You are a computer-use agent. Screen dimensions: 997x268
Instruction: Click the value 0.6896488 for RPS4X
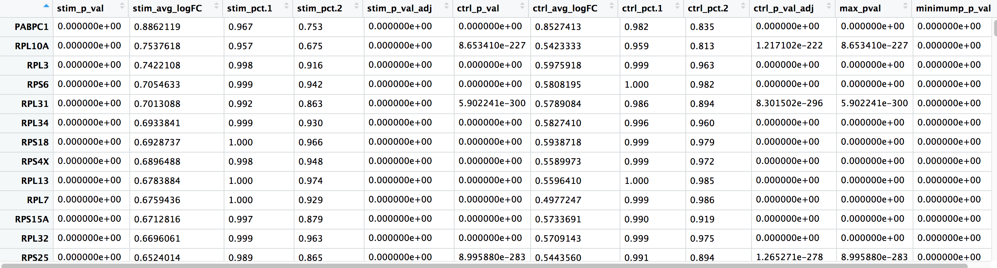point(157,161)
